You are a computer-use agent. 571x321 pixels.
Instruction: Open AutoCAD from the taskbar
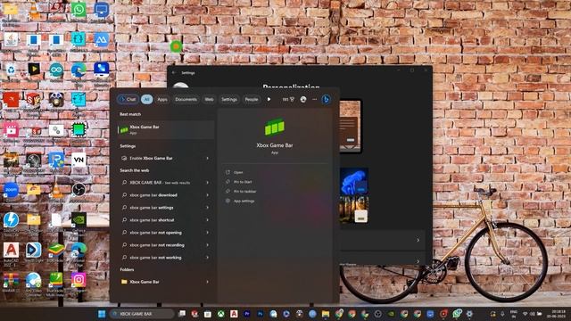pyautogui.click(x=234, y=314)
